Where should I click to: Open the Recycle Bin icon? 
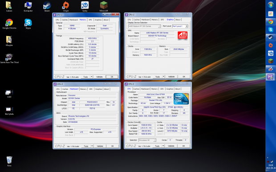pyautogui.click(x=9, y=161)
